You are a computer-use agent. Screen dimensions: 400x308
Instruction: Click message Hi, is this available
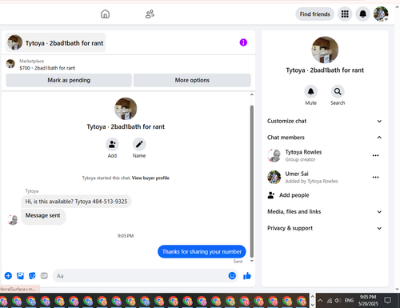coord(76,202)
